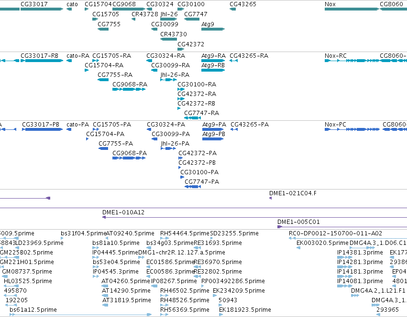407x317 pixels.
Task: Select the CR43730 gene label
Action: [174, 34]
